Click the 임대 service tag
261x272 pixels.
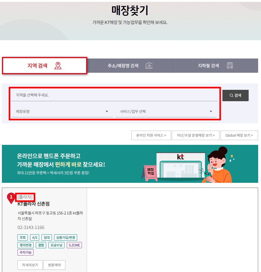point(47,238)
